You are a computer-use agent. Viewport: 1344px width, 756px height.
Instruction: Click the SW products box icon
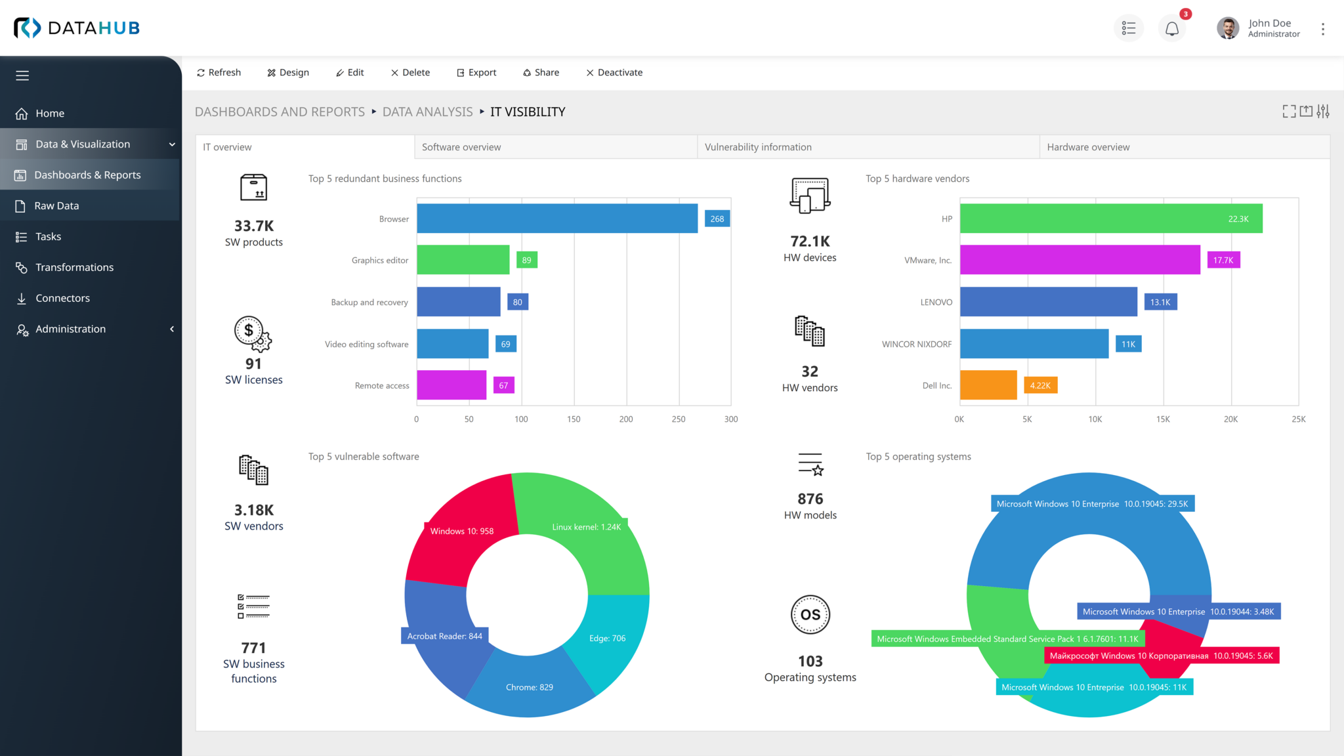[x=253, y=188]
